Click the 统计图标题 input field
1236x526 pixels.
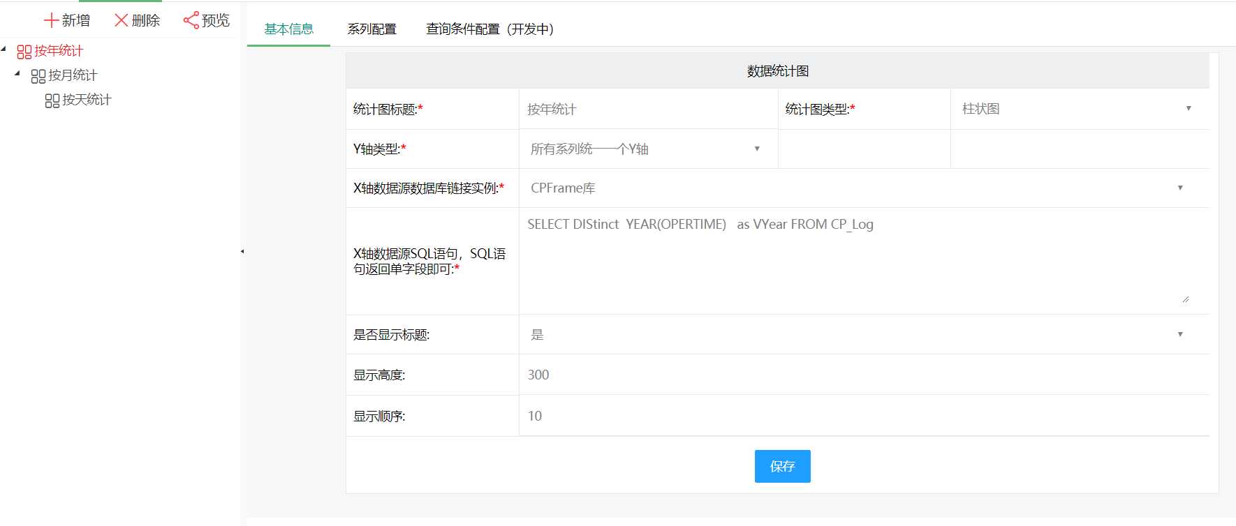(x=648, y=109)
